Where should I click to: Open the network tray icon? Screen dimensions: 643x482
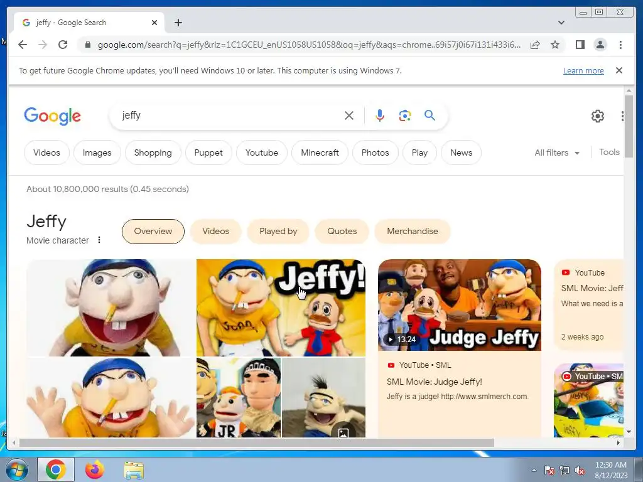click(565, 470)
